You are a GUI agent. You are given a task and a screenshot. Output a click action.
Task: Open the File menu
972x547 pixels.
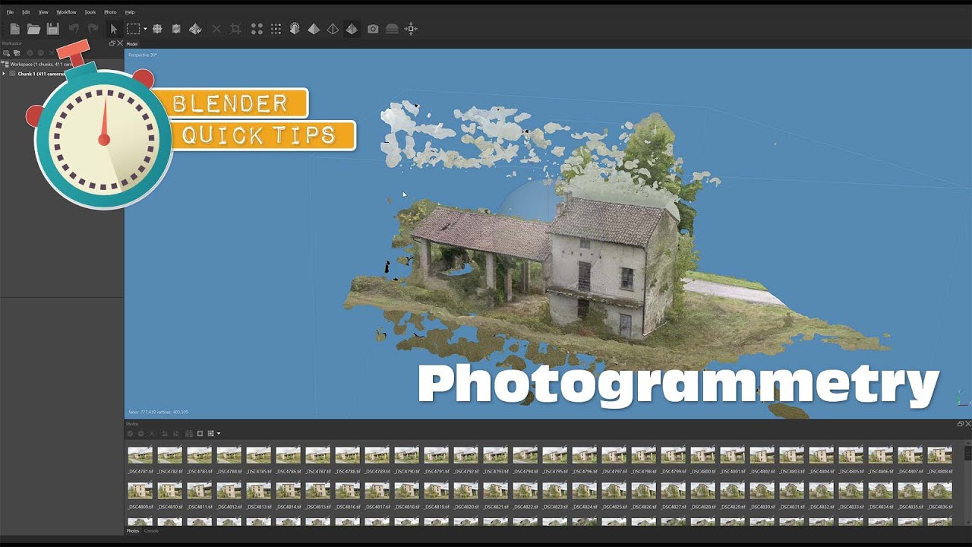pos(10,12)
